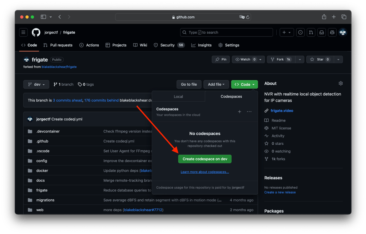Screen dimensions: 366x234
Task: Open the frigate folder in file list
Action: pos(42,190)
